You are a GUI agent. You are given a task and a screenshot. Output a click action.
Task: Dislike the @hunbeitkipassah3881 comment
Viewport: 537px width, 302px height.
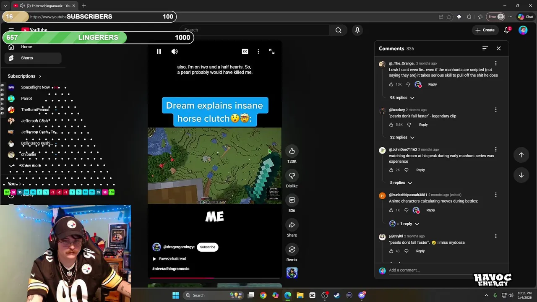tap(406, 210)
